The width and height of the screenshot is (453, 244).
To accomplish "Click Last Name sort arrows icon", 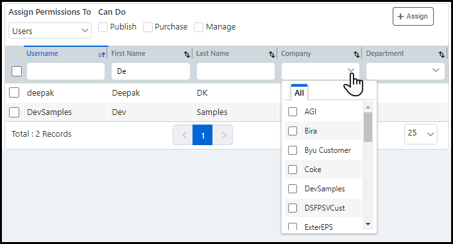I will point(271,54).
